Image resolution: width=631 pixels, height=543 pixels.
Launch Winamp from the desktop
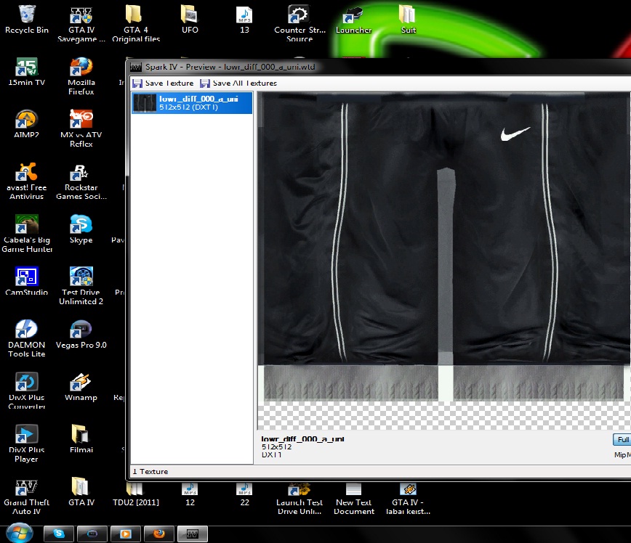(x=81, y=387)
